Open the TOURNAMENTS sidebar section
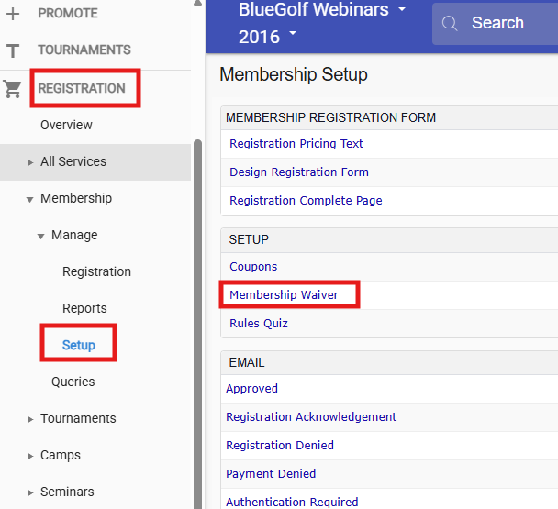Image resolution: width=558 pixels, height=509 pixels. point(84,50)
